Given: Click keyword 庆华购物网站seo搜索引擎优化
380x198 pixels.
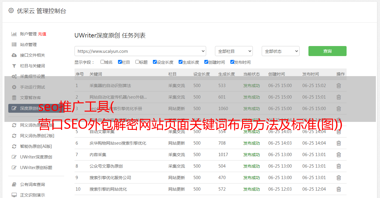Looking at the screenshot, I should point(118,143).
